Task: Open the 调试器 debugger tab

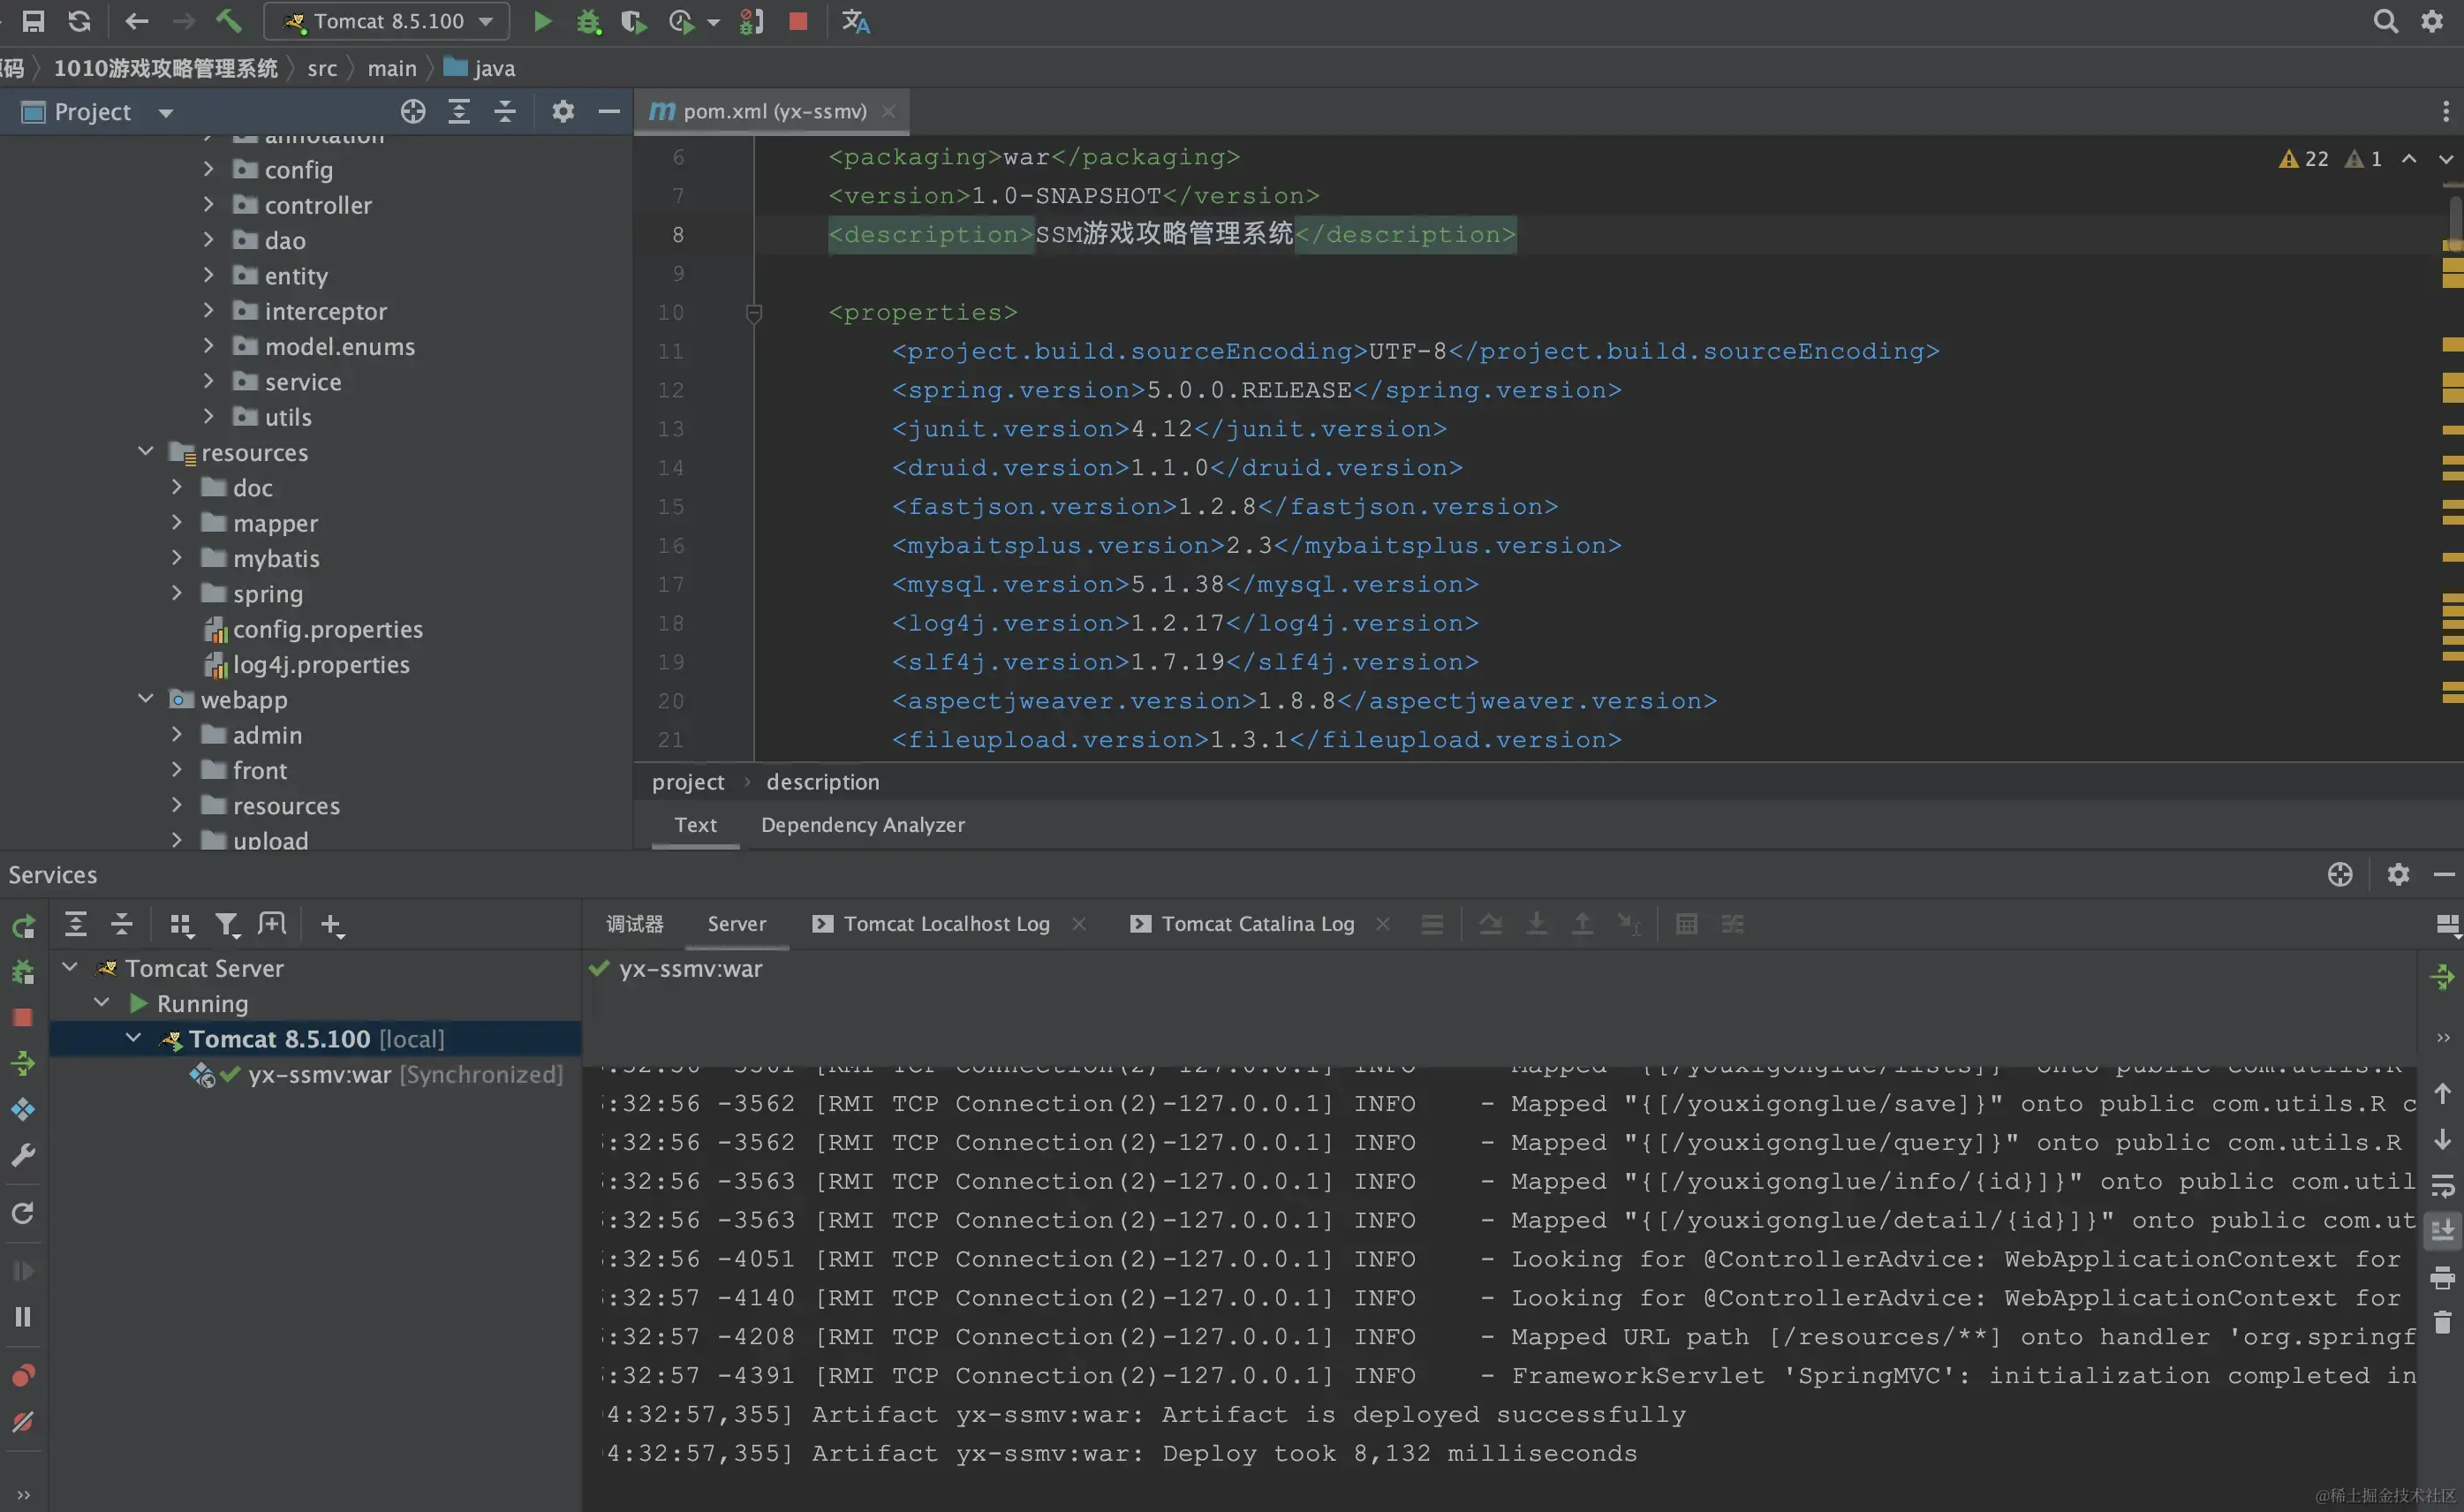Action: [x=635, y=924]
